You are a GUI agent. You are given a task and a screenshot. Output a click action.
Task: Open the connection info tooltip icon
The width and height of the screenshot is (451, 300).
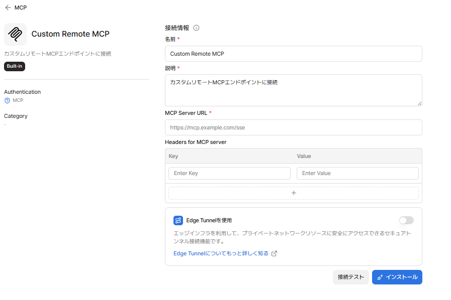click(x=196, y=28)
